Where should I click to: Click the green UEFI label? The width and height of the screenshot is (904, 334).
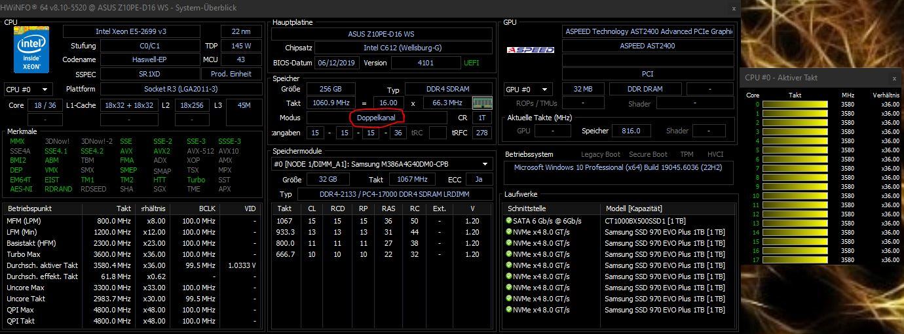pyautogui.click(x=472, y=63)
